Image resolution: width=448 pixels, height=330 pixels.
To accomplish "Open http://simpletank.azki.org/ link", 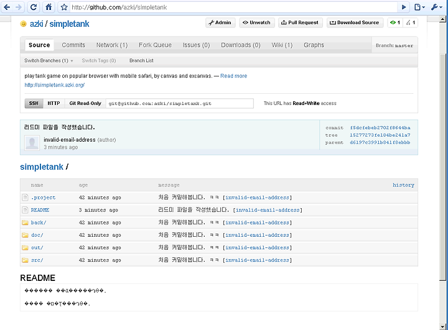I will pos(55,85).
